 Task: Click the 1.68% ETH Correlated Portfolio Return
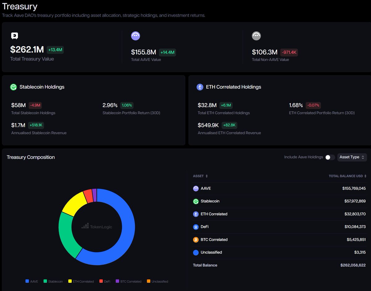(296, 105)
